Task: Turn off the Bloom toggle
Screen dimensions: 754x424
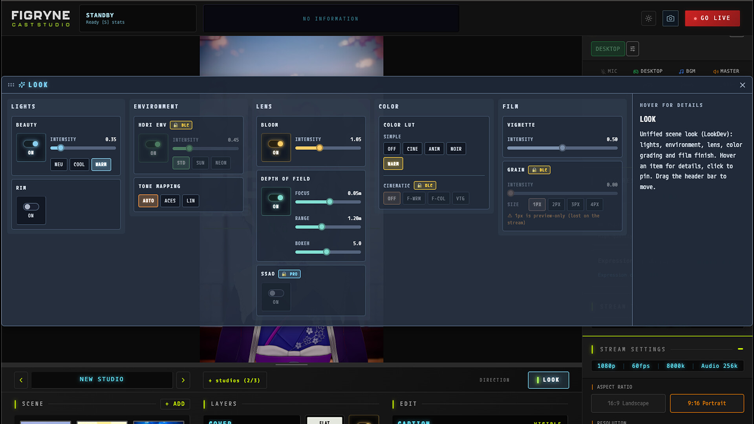Action: [276, 144]
